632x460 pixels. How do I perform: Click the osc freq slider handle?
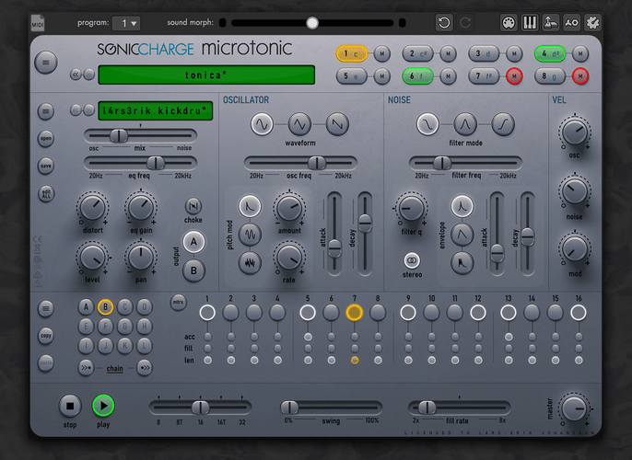pyautogui.click(x=317, y=163)
